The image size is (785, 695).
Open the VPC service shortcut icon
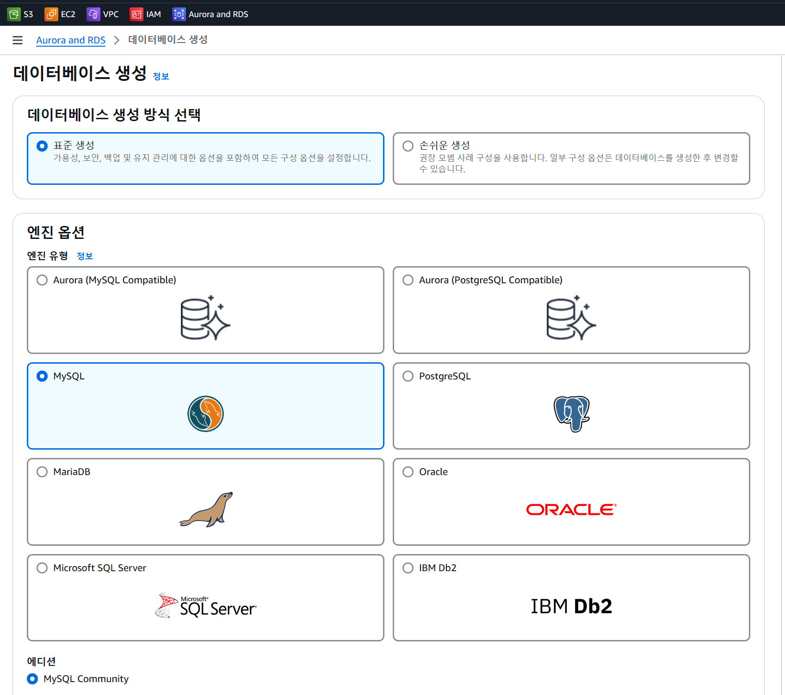pos(93,14)
